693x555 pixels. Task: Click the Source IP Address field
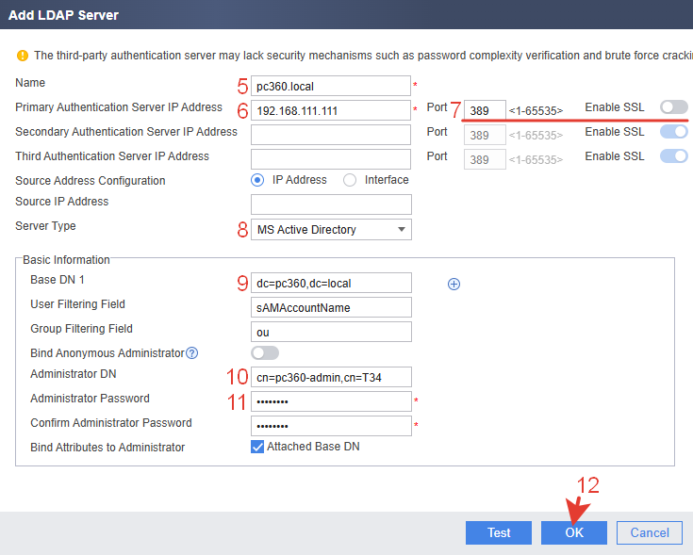tap(331, 204)
